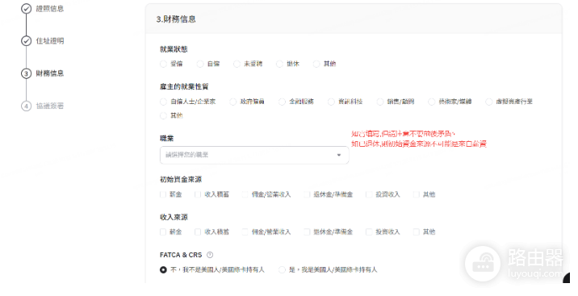Click the 雇主的就業性質 label
The width and height of the screenshot is (578, 296).
tap(184, 87)
